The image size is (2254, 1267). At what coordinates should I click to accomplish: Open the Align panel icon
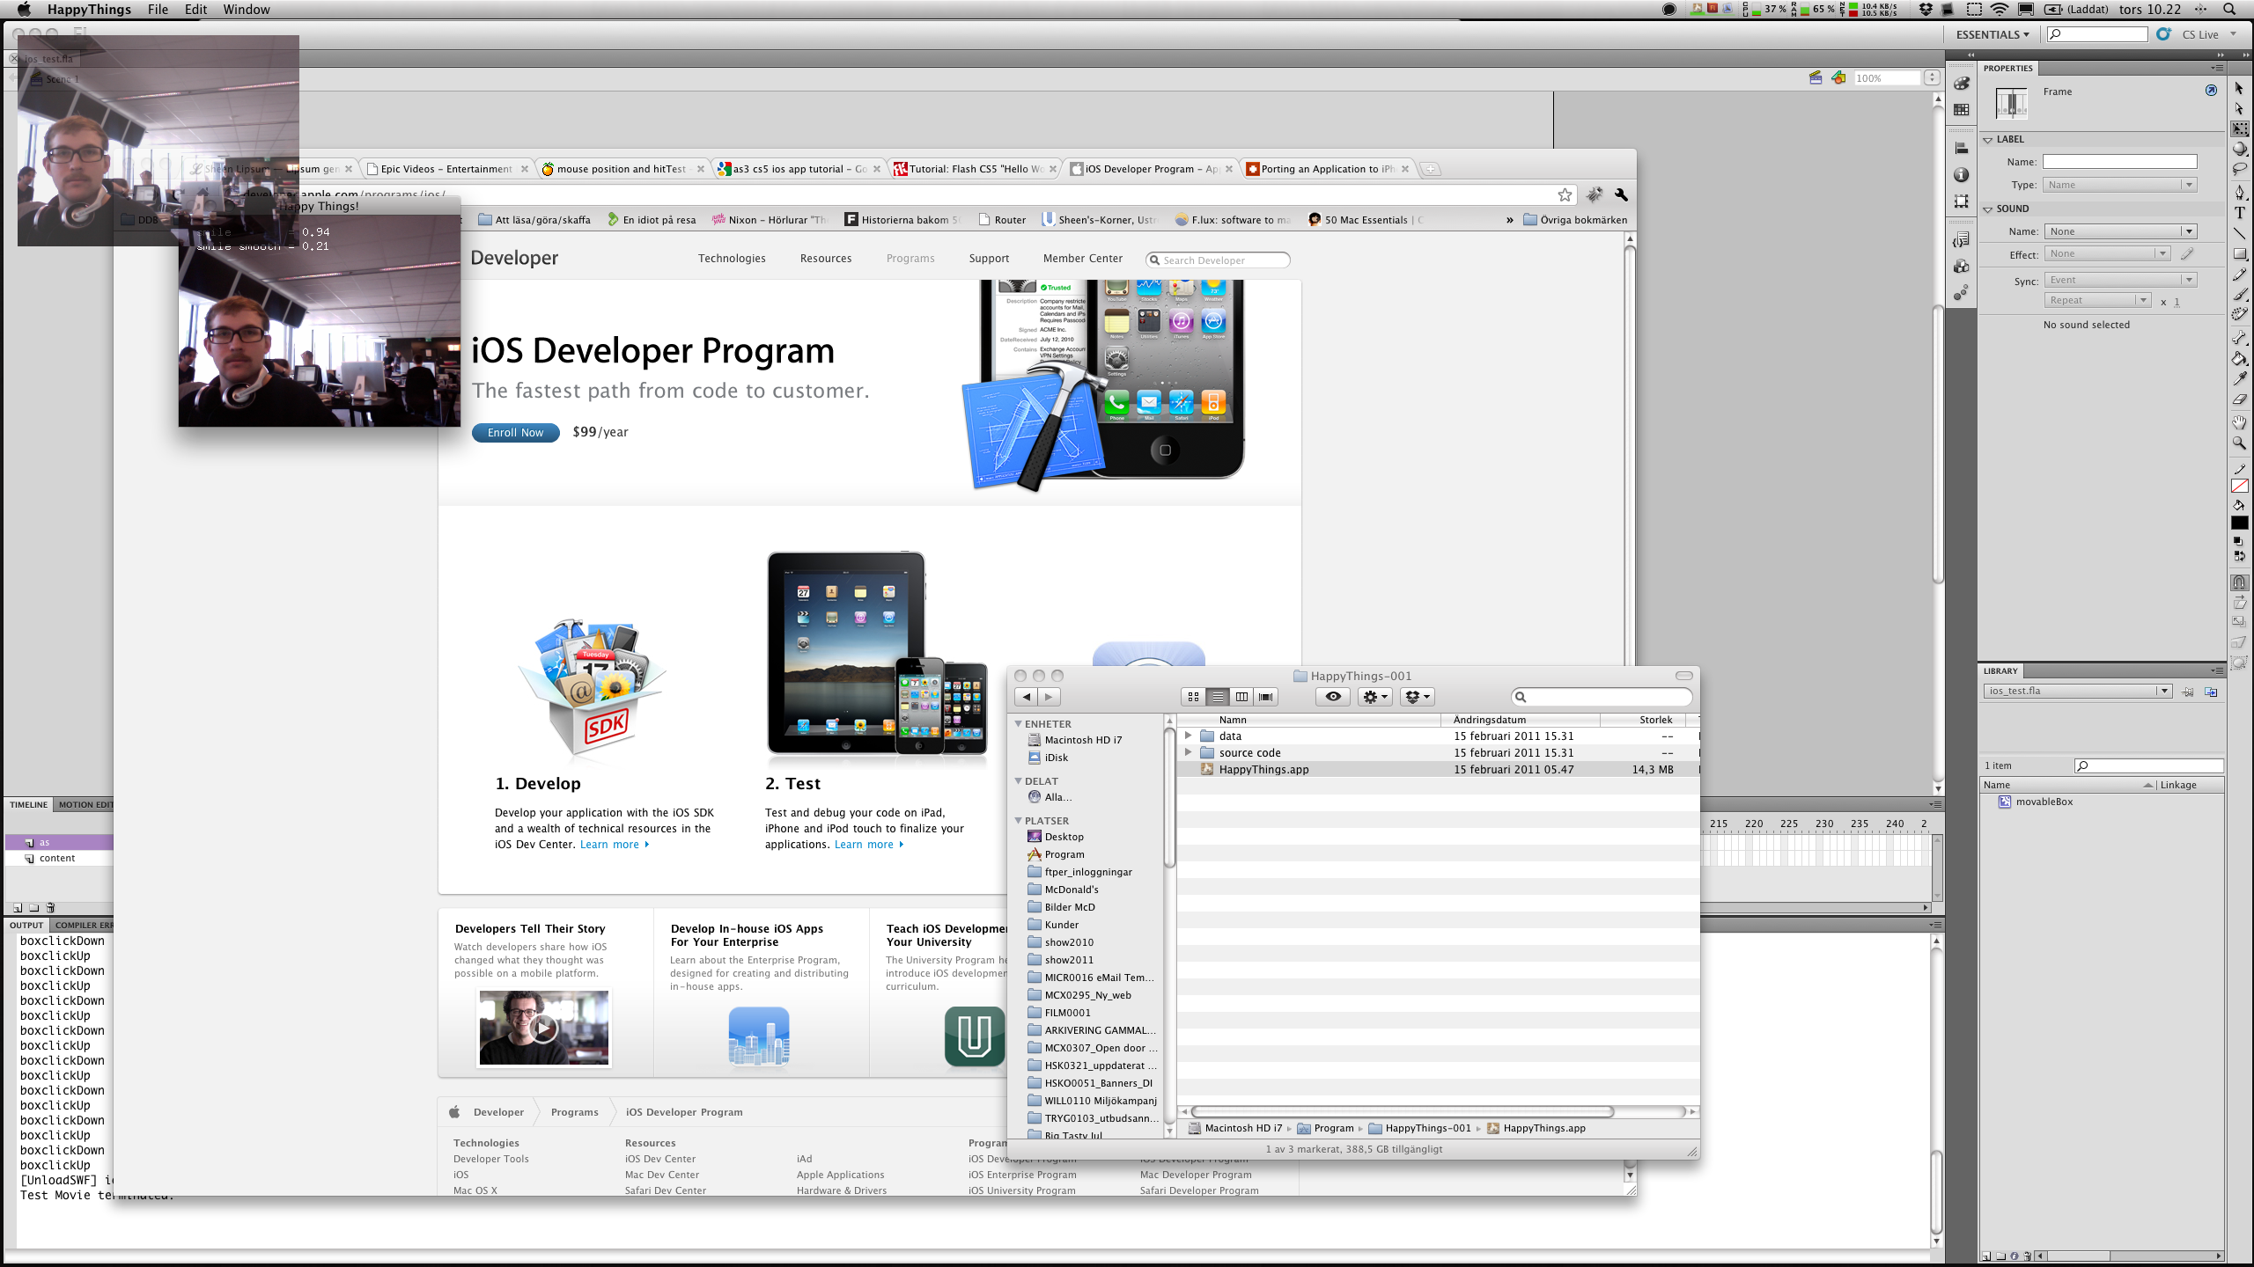coord(1961,148)
